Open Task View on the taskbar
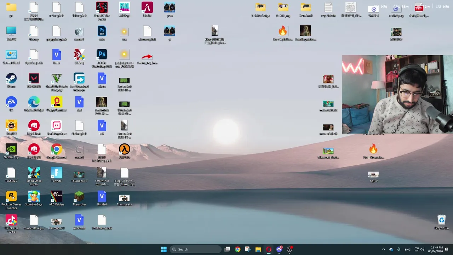453x255 pixels. click(228, 249)
